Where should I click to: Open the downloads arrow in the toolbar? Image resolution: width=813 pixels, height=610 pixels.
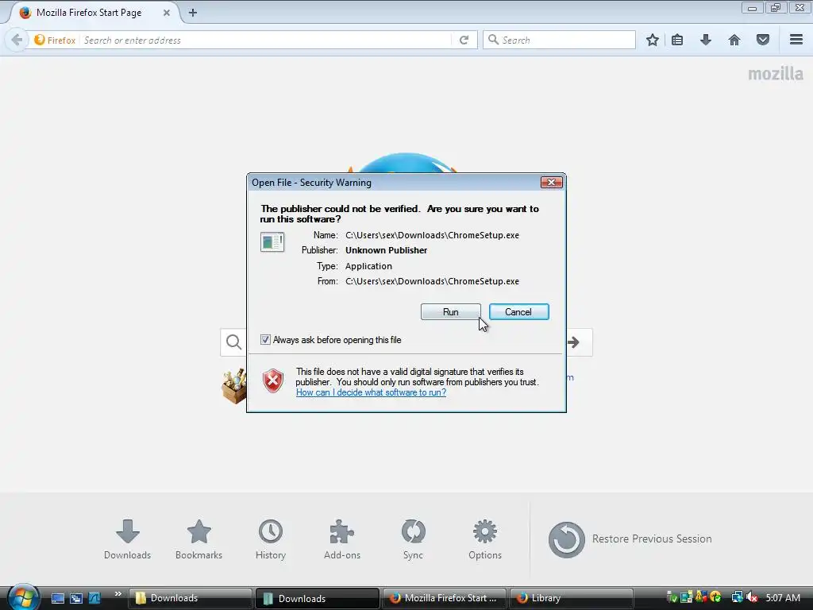(x=706, y=40)
